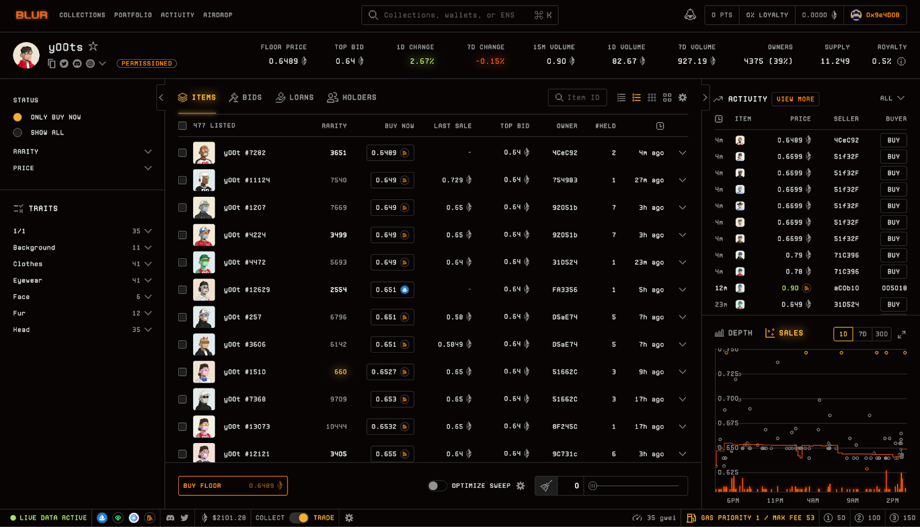Click View More in Activity
This screenshot has width=920, height=527.
(795, 99)
